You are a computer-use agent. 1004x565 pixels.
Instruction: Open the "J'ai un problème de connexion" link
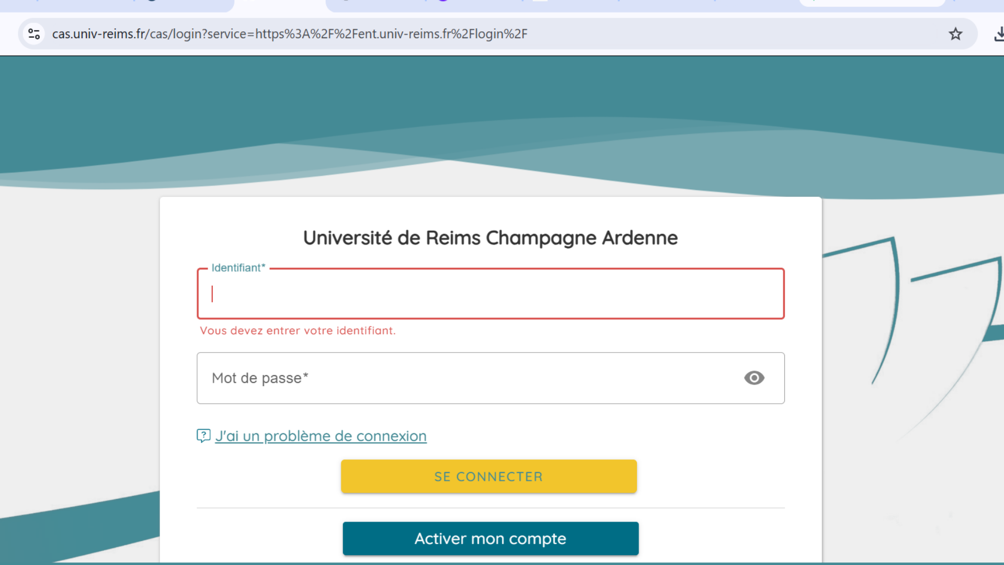(321, 436)
